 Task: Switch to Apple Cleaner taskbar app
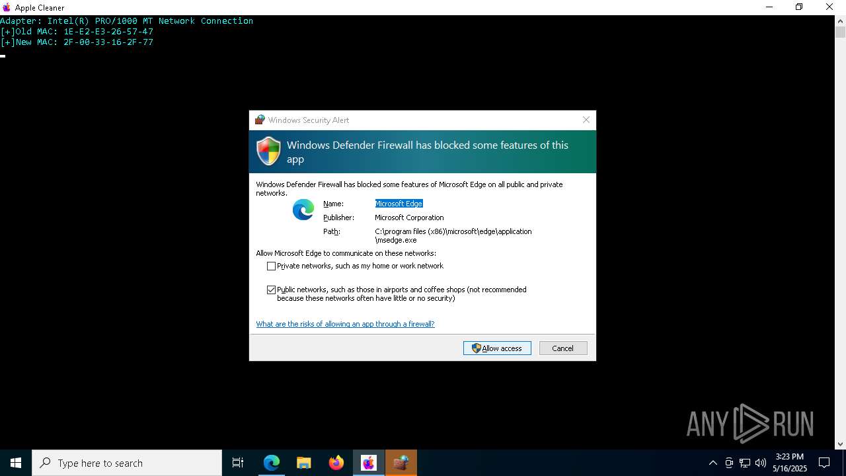[x=368, y=463]
